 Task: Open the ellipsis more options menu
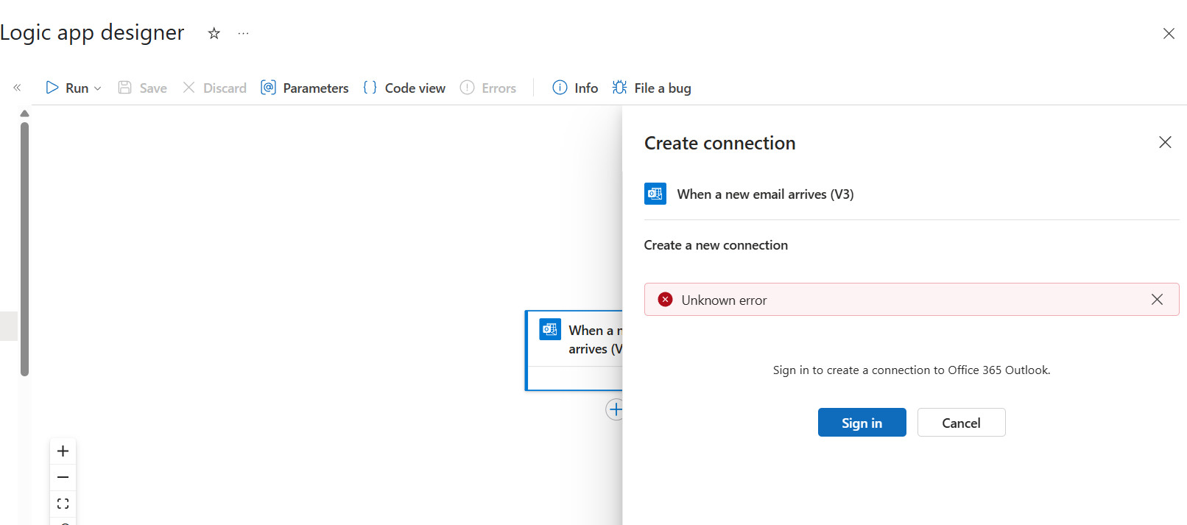coord(243,33)
